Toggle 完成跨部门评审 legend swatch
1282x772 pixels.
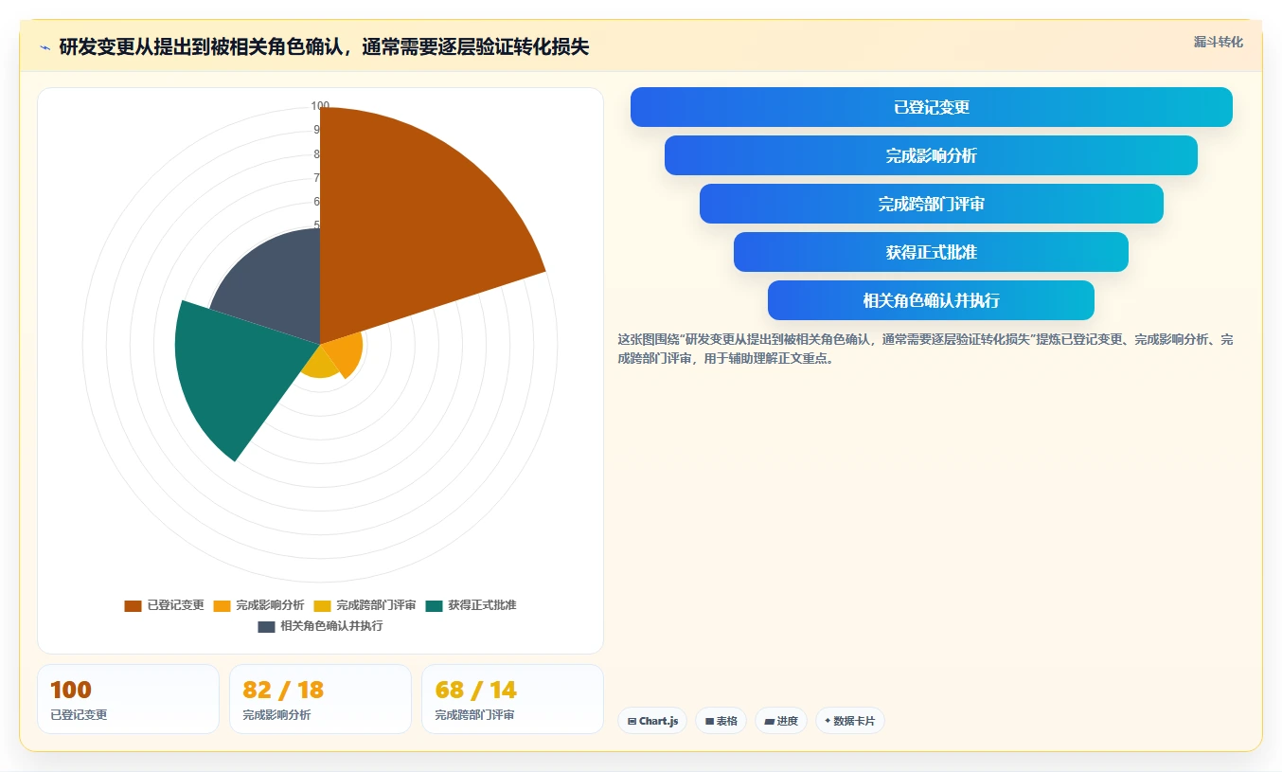(x=322, y=605)
